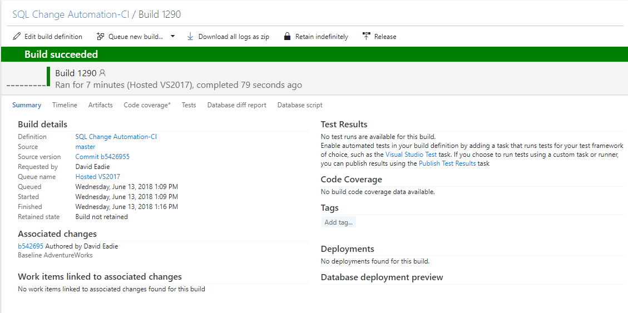628x313 pixels.
Task: Click the person icon beside Build 1290
Action: tap(102, 73)
